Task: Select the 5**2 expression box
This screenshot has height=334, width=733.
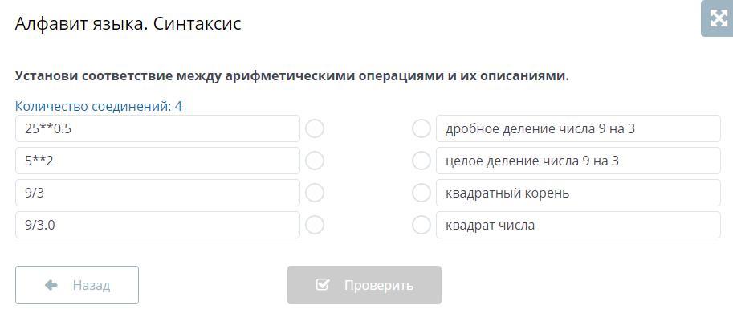Action: click(x=157, y=161)
